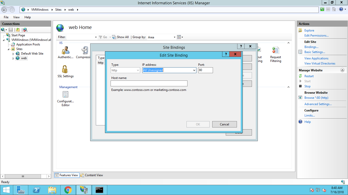The image size is (348, 195).
Task: Click the Connections pane Up folder icon
Action: click(x=18, y=30)
